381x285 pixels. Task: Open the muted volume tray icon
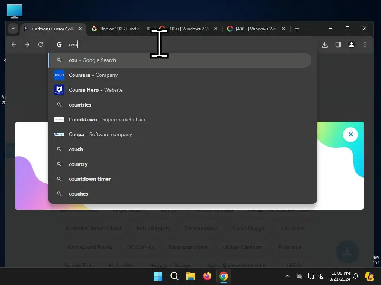coord(321,276)
